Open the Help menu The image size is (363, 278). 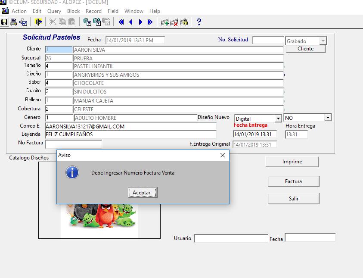tap(155, 11)
